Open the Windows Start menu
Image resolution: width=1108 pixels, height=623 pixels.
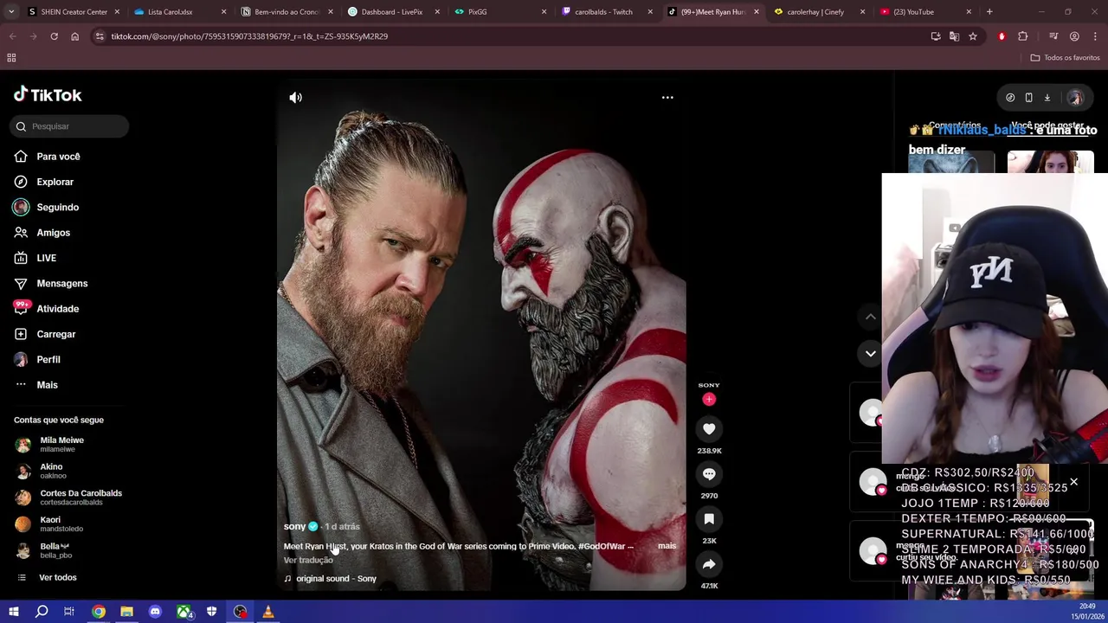pyautogui.click(x=13, y=612)
